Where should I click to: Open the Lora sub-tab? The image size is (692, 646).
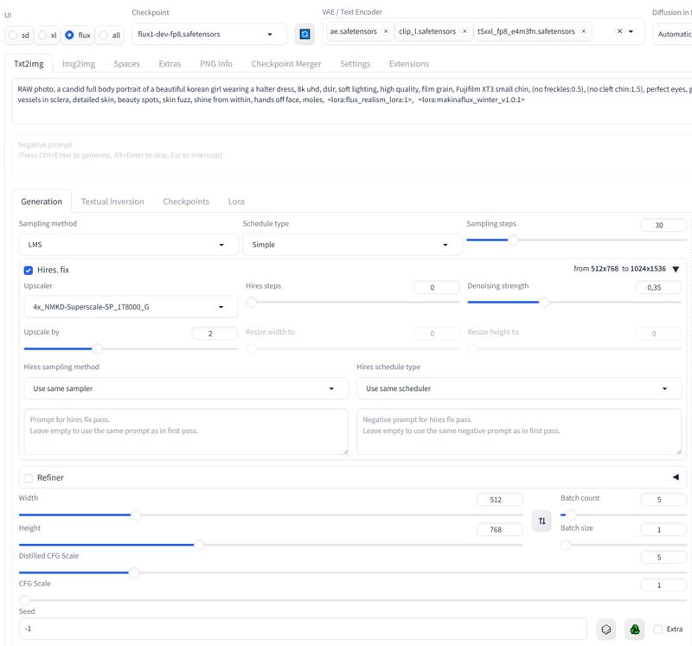point(236,201)
